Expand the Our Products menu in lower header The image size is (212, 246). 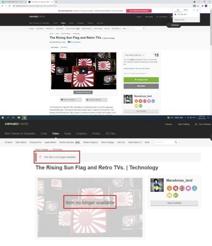203,124
